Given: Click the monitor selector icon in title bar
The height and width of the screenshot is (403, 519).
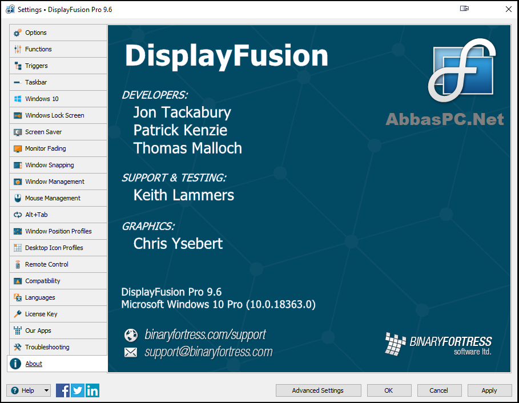Looking at the screenshot, I should tap(464, 9).
